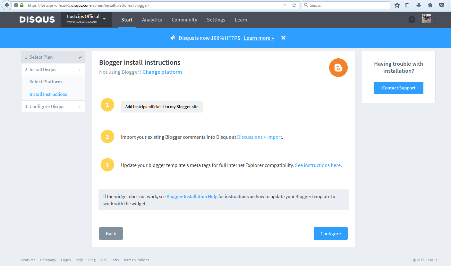Bookmark this page with the star icon
The width and height of the screenshot is (451, 266).
(x=397, y=5)
